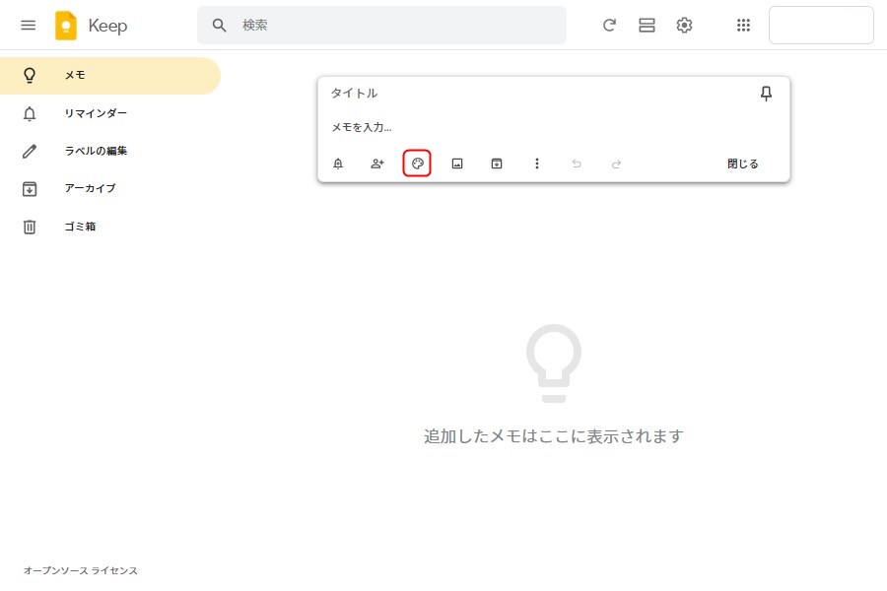Pin the note with the pin icon
This screenshot has width=887, height=591.
pos(766,94)
